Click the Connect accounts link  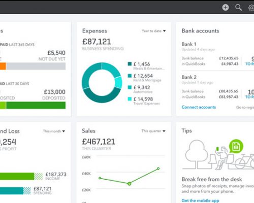tap(199, 107)
